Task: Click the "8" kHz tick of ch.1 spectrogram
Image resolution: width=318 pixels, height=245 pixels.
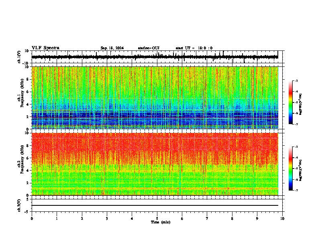Action: click(x=28, y=79)
